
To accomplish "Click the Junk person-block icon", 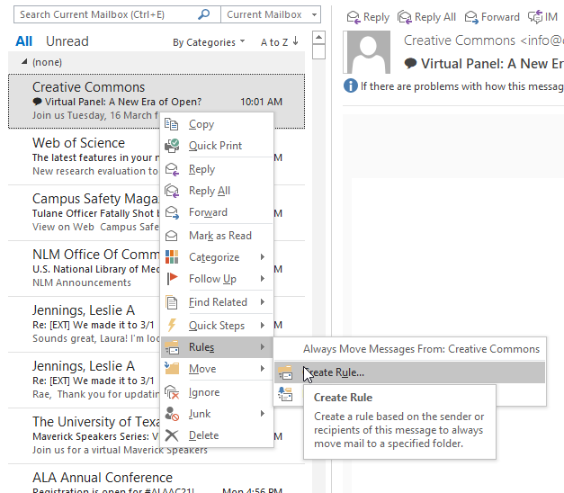I will pos(172,414).
